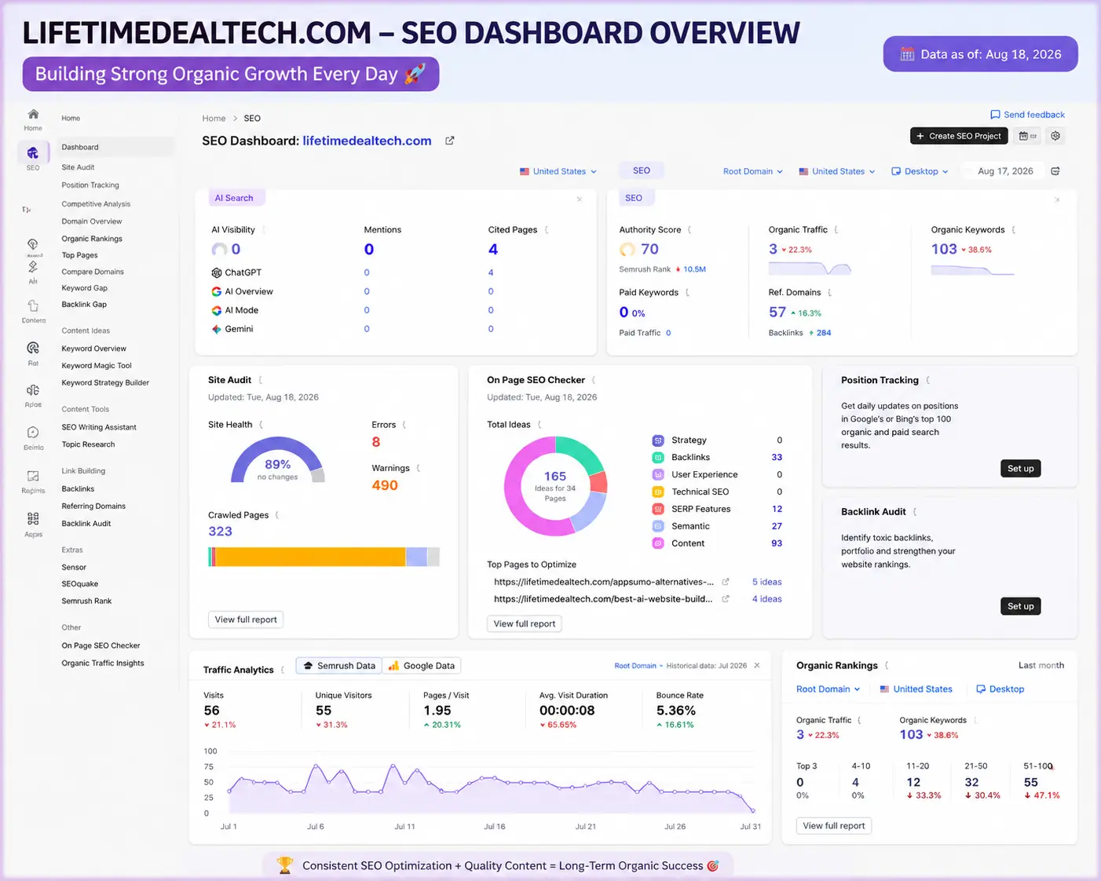Click the Site Health 89% gauge
Screen dimensions: 1101x881
pyautogui.click(x=277, y=459)
